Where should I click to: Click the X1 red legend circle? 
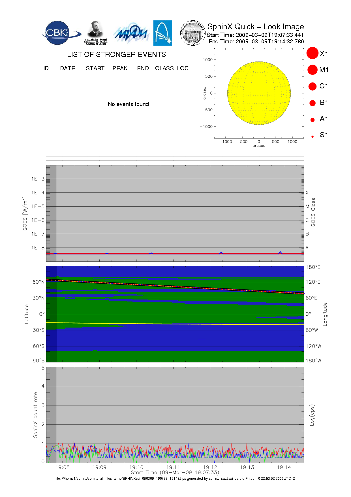(313, 53)
